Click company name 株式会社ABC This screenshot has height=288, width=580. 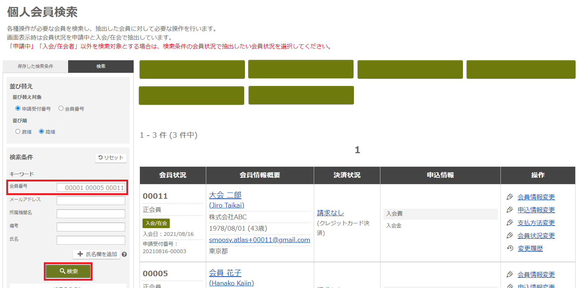[228, 217]
